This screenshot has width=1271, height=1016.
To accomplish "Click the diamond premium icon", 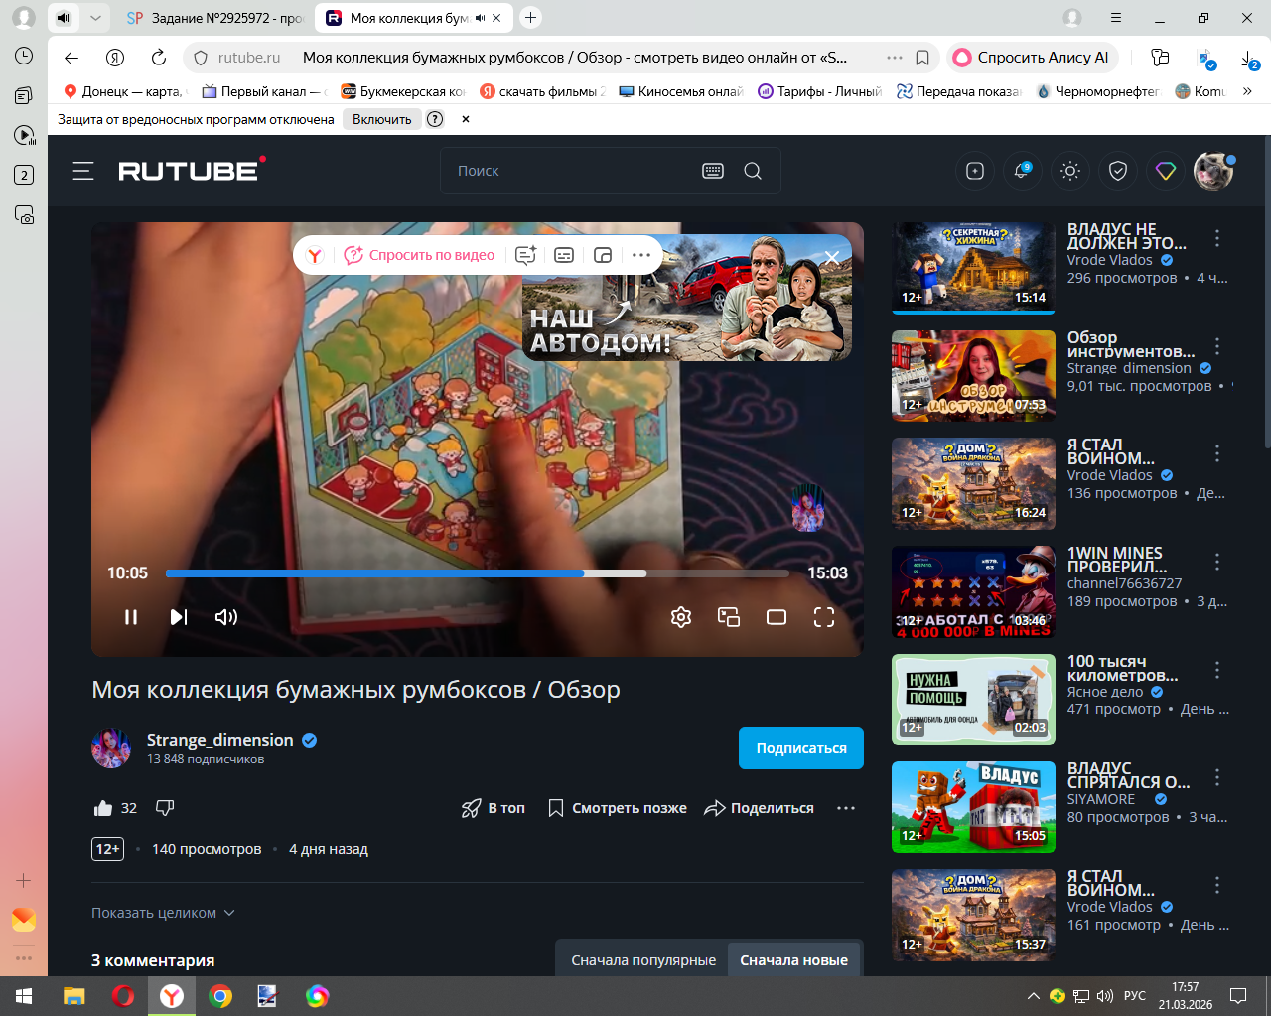I will (1166, 171).
